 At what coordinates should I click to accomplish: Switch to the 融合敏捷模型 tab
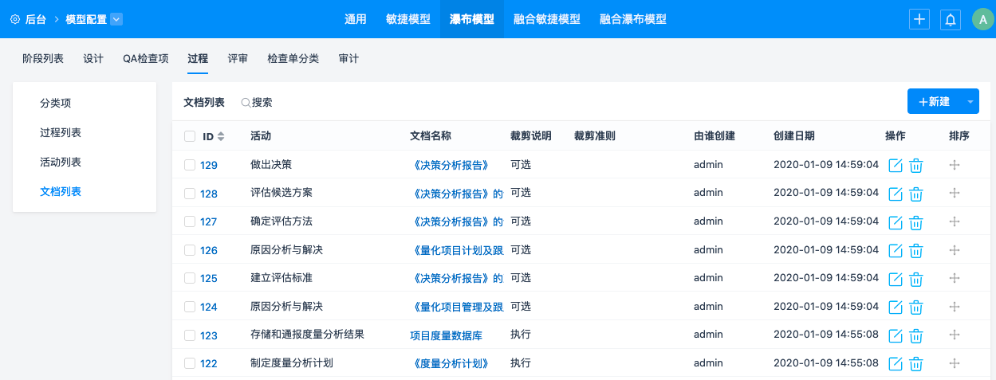pos(546,19)
